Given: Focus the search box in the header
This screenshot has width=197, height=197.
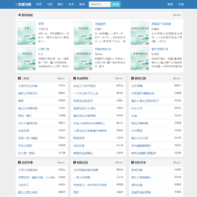Looking at the screenshot, I should (100, 4).
